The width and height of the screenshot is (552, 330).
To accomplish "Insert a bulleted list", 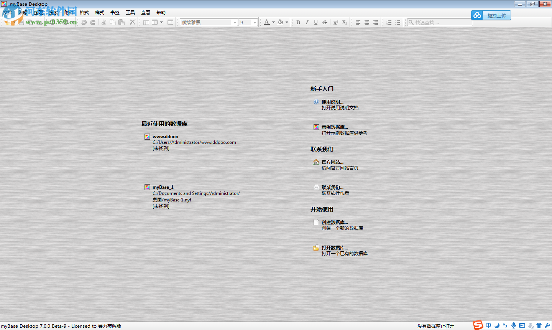I will click(x=398, y=22).
